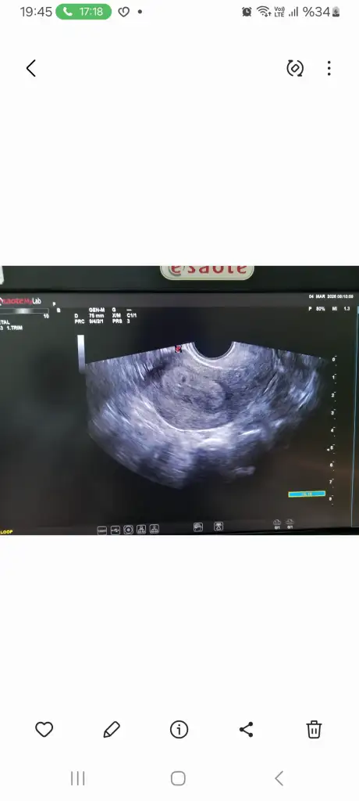
Task: Tap the Esaote logo above ultrasound screen
Action: [x=207, y=271]
